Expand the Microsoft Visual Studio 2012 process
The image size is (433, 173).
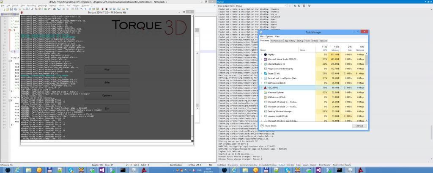point(261,59)
